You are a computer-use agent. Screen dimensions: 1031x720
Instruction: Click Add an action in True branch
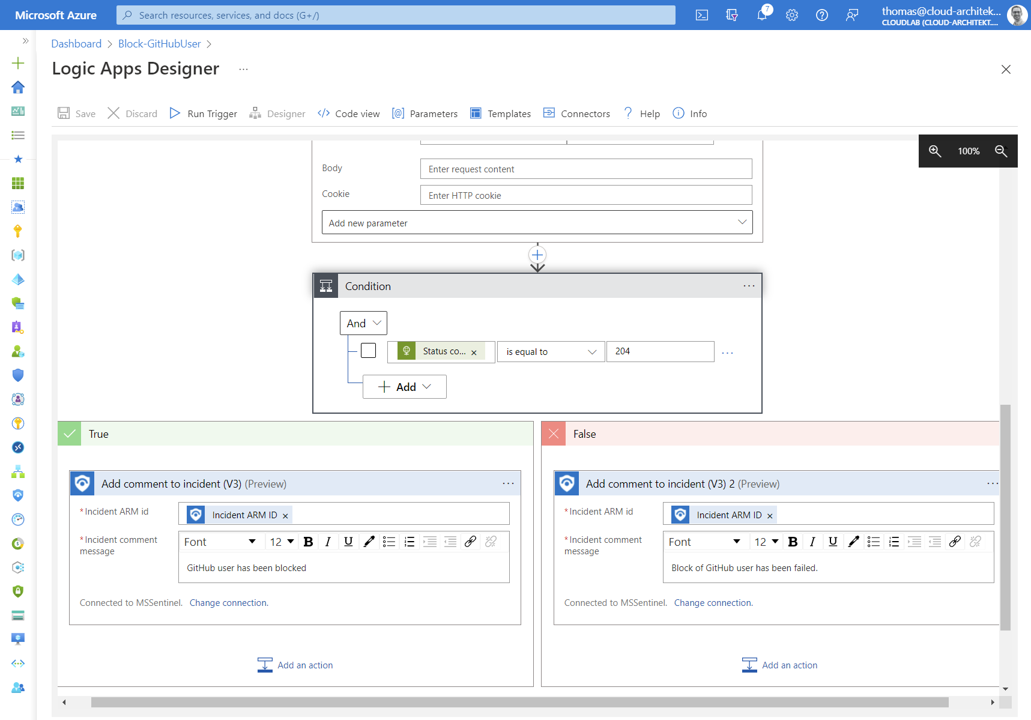[x=295, y=665]
